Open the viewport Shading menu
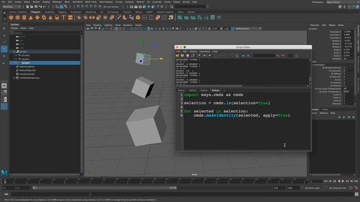This screenshot has width=360, height=202. point(97,25)
